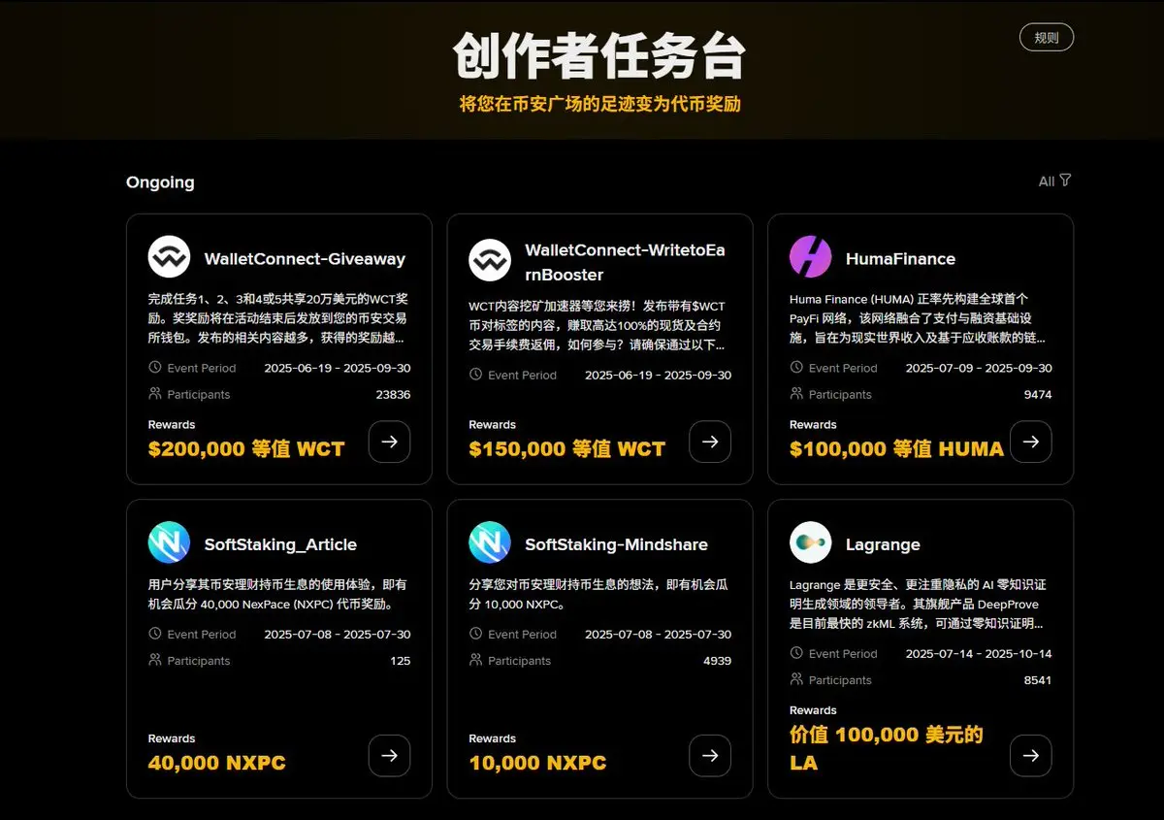This screenshot has width=1164, height=820.
Task: Select the WalletConnect-WritetoEarnBooster title
Action: pyautogui.click(x=625, y=262)
